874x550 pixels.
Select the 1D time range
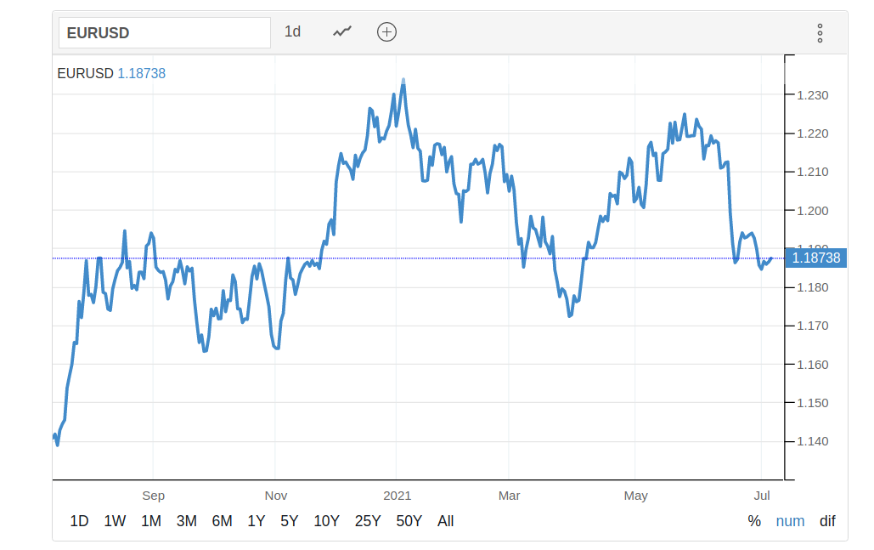pos(79,521)
